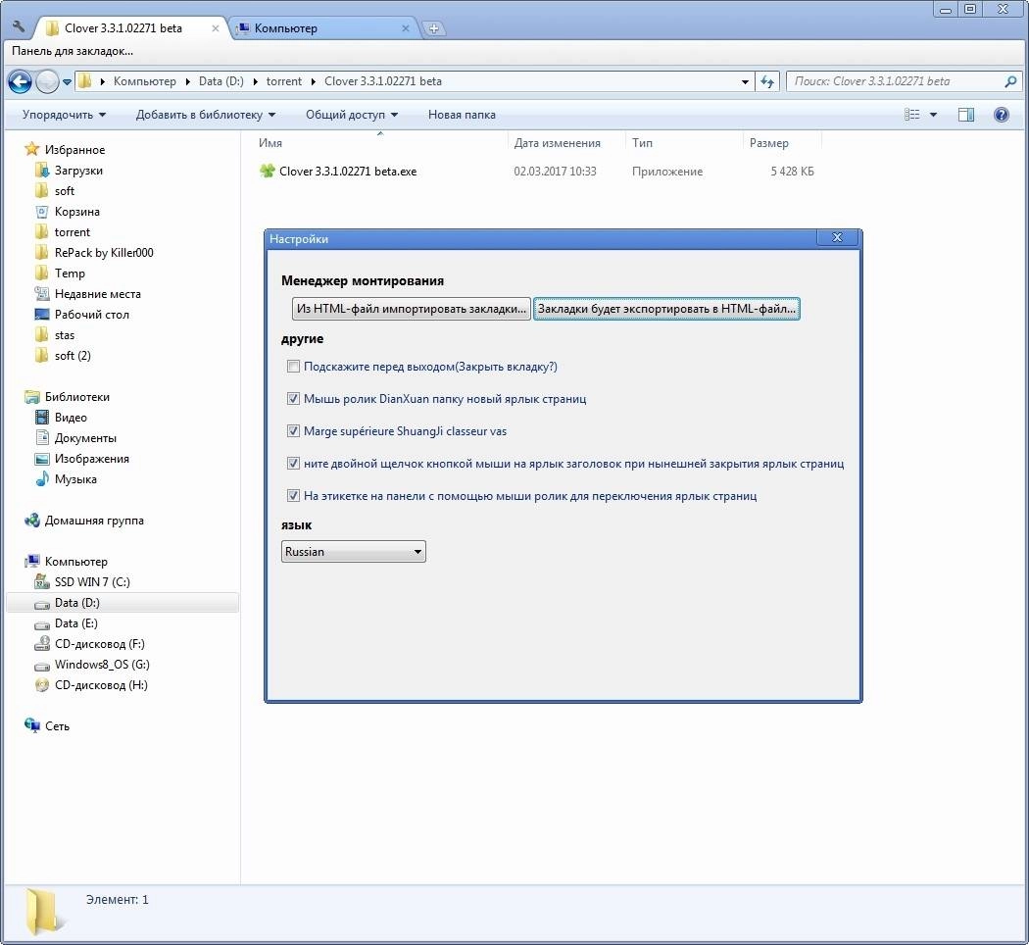The width and height of the screenshot is (1029, 945).
Task: Open the Изображения library icon
Action: [41, 459]
